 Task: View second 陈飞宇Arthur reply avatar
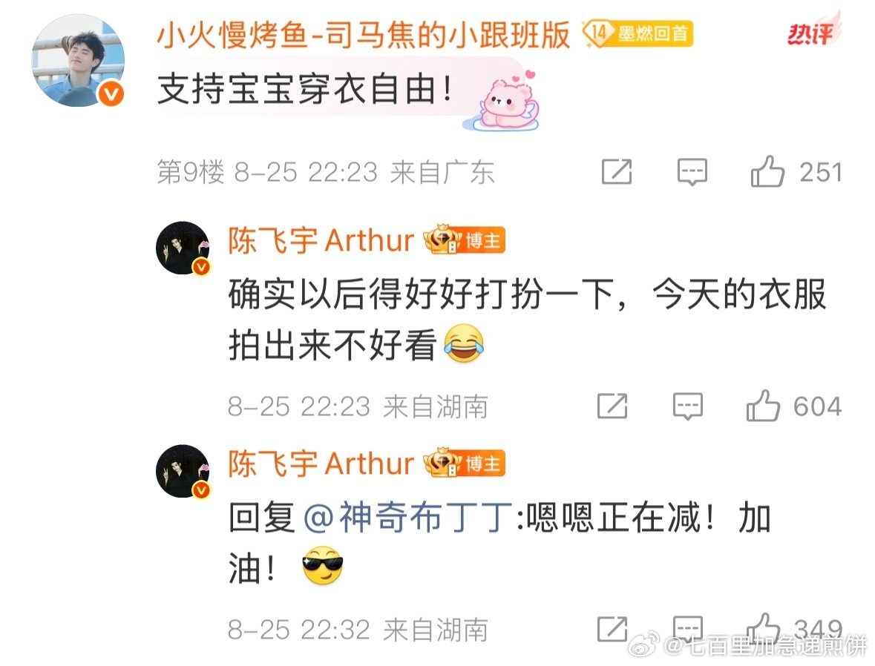click(x=183, y=472)
